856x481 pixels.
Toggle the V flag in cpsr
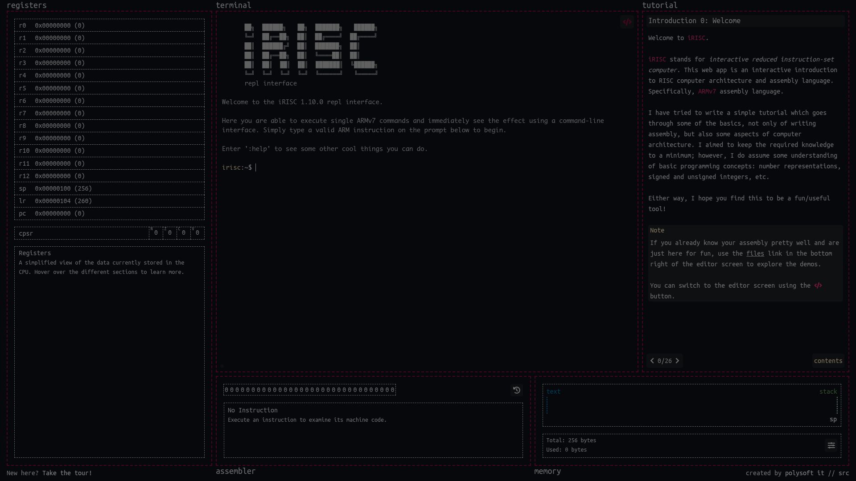coord(198,233)
